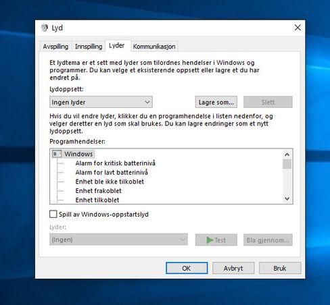Click scroll down arrow in Programhendelser list
The image size is (330, 305).
[287, 198]
